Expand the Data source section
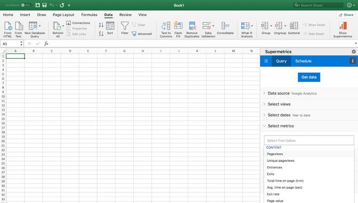Viewport: 358px width, 203px height. click(309, 93)
